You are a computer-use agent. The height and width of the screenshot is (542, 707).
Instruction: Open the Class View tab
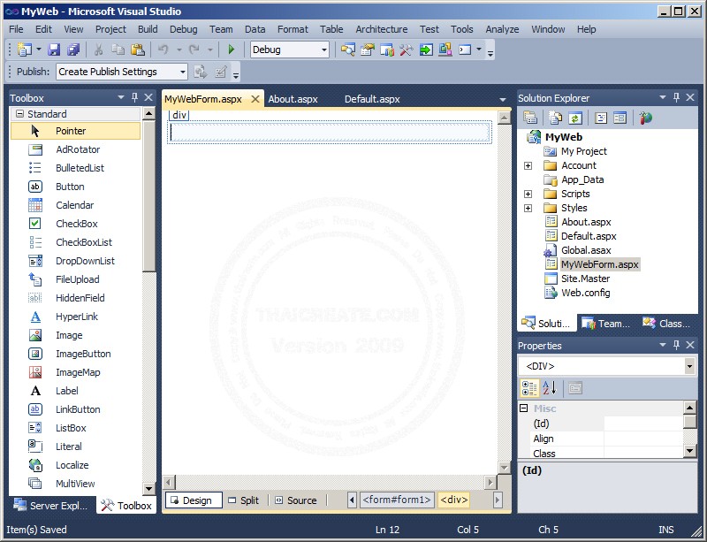pos(666,324)
